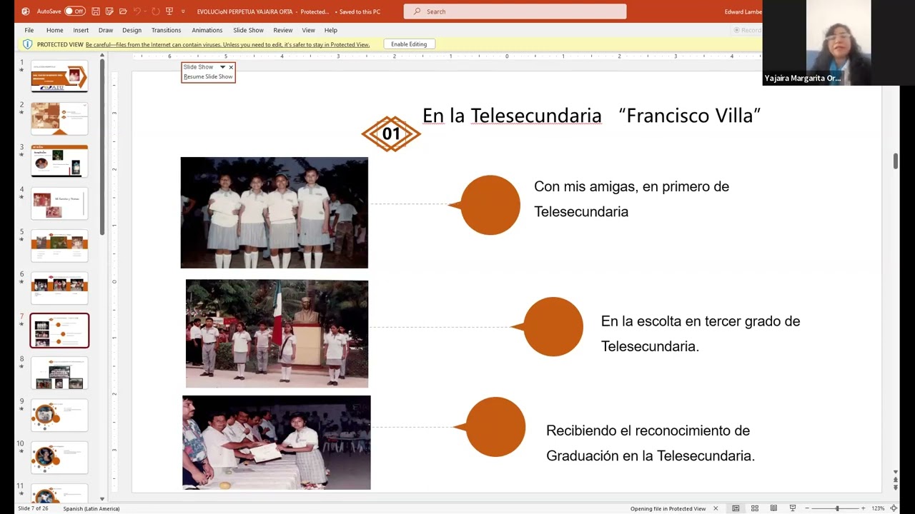Screen dimensions: 915x514
Task: Click the Search box
Action: click(515, 11)
